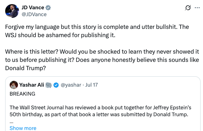Click the BREAKING line in quoted tweet

[22, 94]
